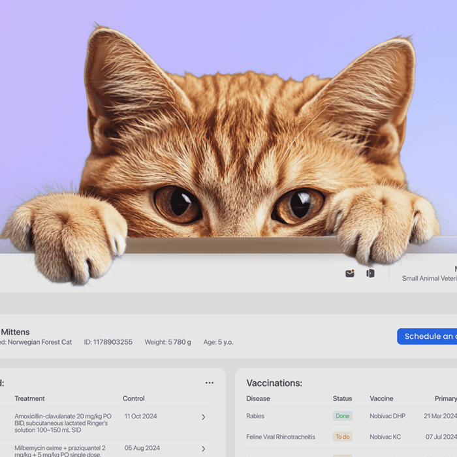Open the mail inbox icon
Image resolution: width=457 pixels, height=457 pixels.
350,274
